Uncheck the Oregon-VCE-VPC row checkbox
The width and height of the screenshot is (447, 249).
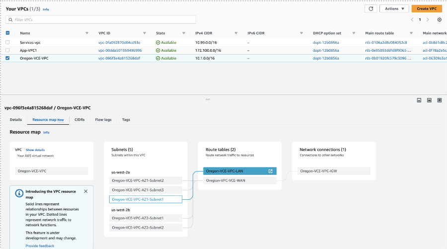pyautogui.click(x=7, y=58)
